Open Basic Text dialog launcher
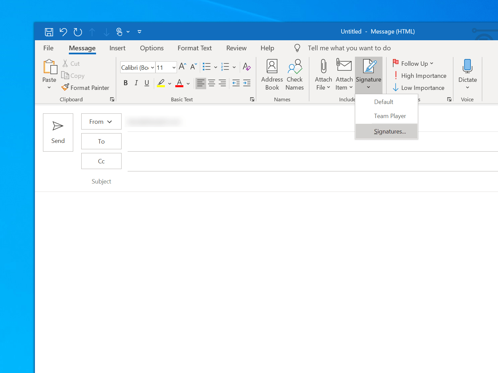498x373 pixels. coord(252,99)
